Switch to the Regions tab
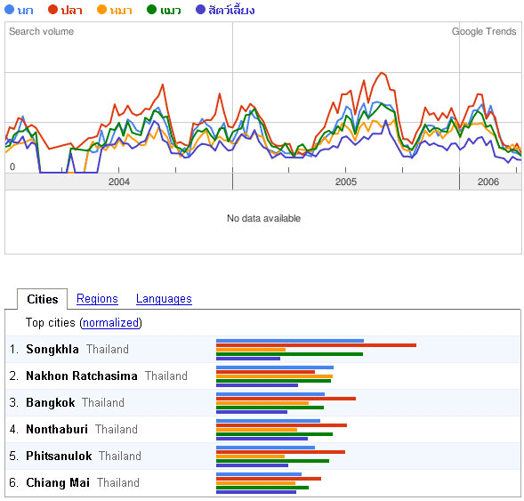524x501 pixels. click(97, 298)
